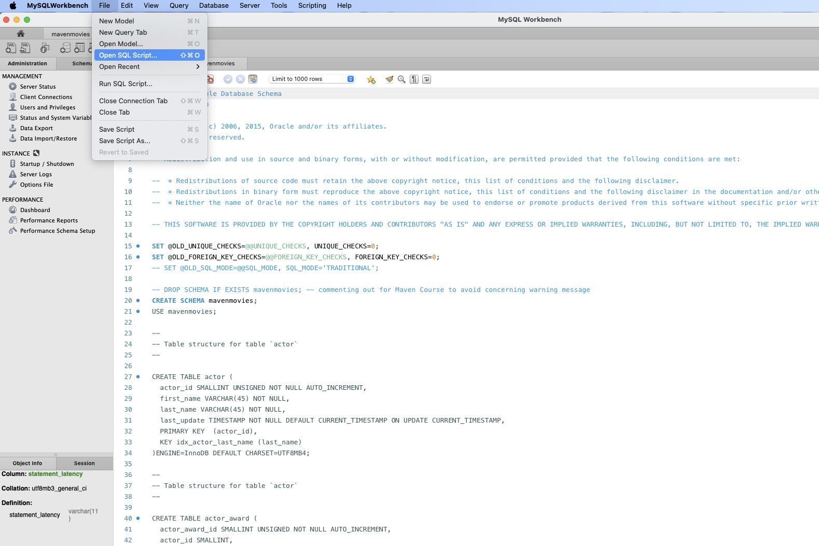Open Server Status in Management
Image resolution: width=819 pixels, height=546 pixels.
38,87
